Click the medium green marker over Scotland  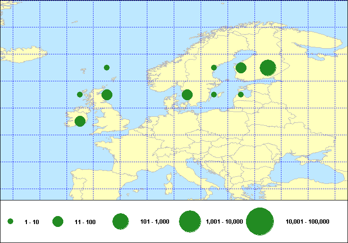pyautogui.click(x=107, y=95)
